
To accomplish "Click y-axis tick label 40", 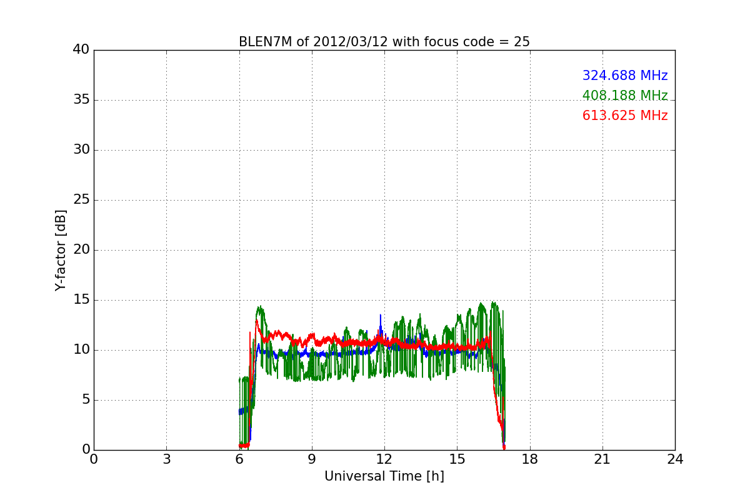I will (81, 50).
